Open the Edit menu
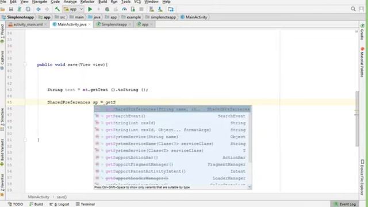This screenshot has width=368, height=207. 13,2
